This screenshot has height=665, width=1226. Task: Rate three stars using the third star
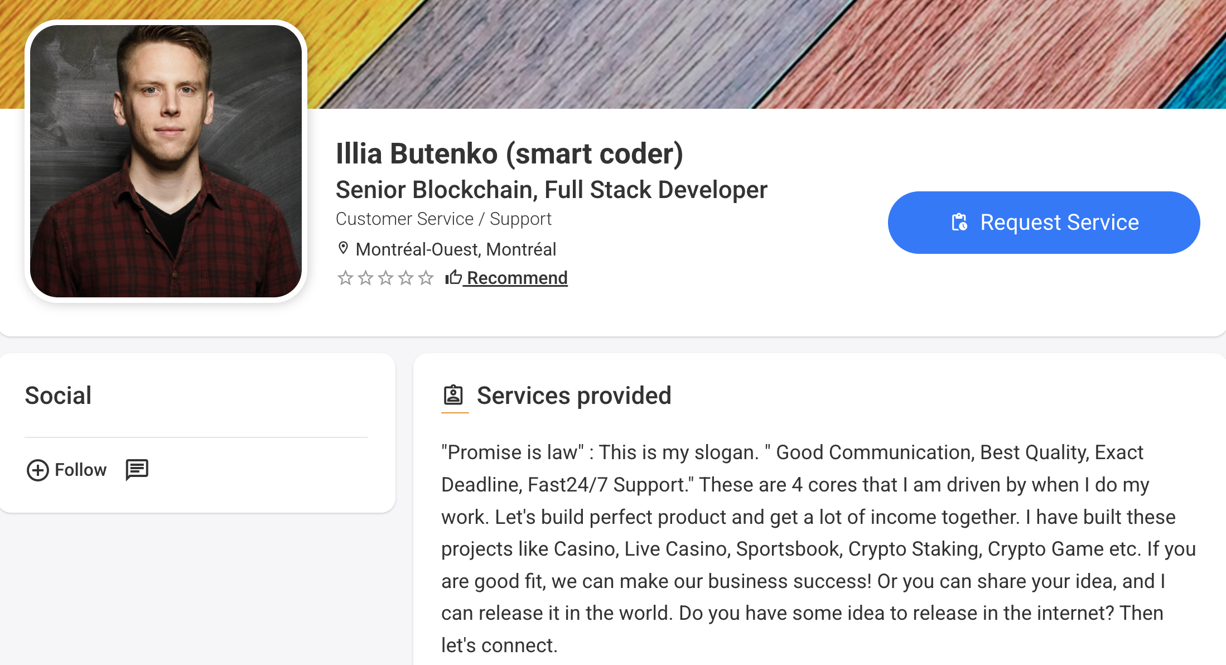385,278
